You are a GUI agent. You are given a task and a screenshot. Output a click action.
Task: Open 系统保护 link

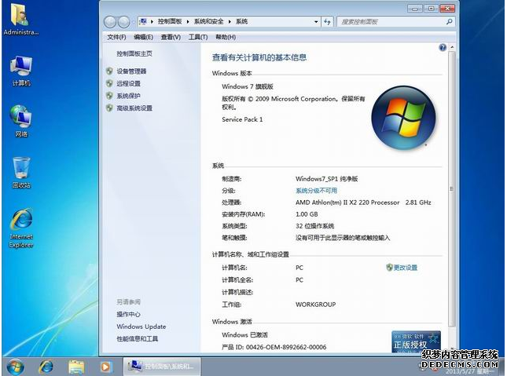(128, 96)
